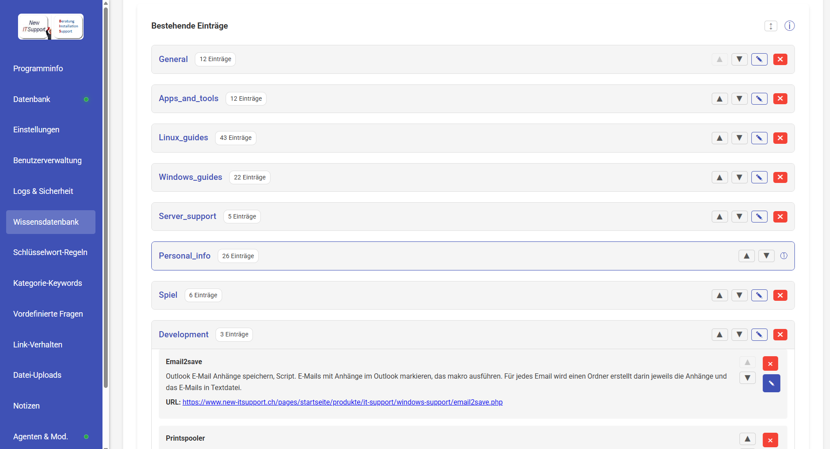Expand the Personal_info category
The width and height of the screenshot is (830, 449).
(184, 256)
